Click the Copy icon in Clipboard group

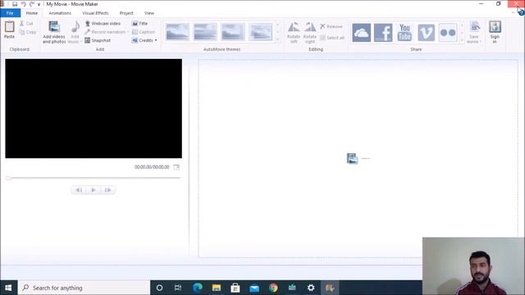(22, 32)
